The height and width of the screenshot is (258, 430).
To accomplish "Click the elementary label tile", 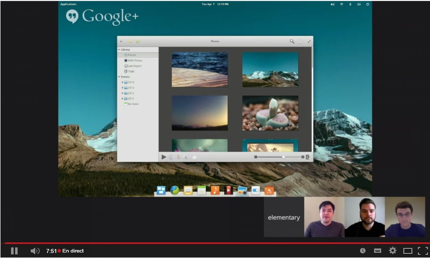I will click(284, 217).
